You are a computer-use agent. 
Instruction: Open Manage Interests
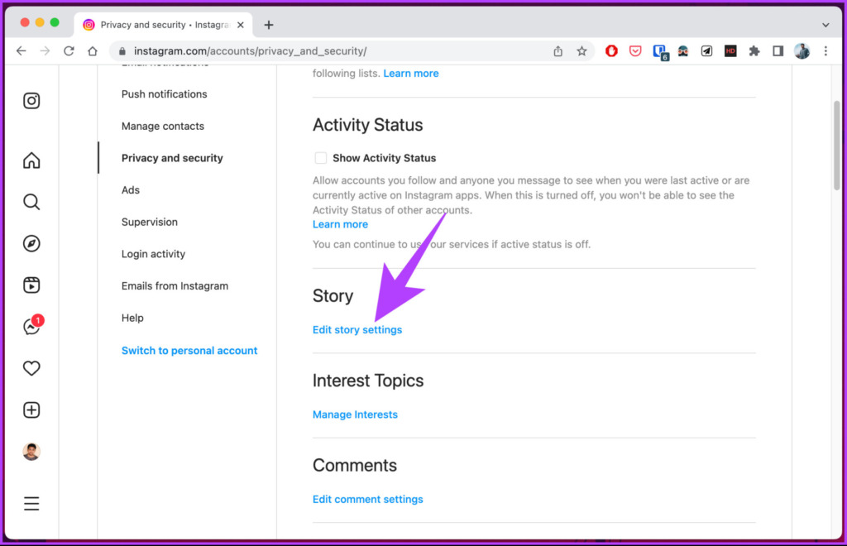pos(355,414)
